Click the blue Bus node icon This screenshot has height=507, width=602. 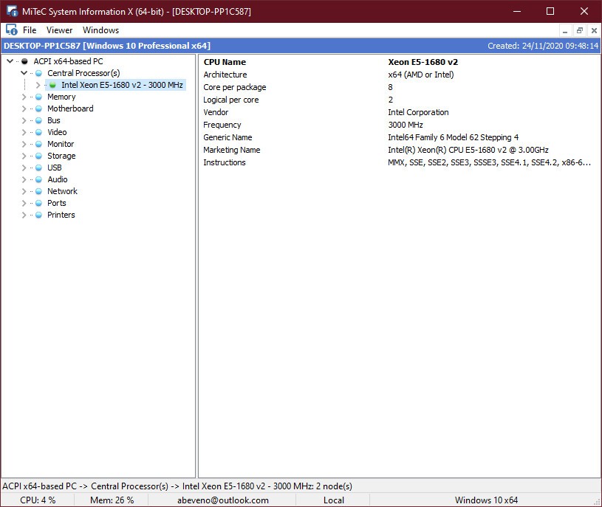[38, 120]
